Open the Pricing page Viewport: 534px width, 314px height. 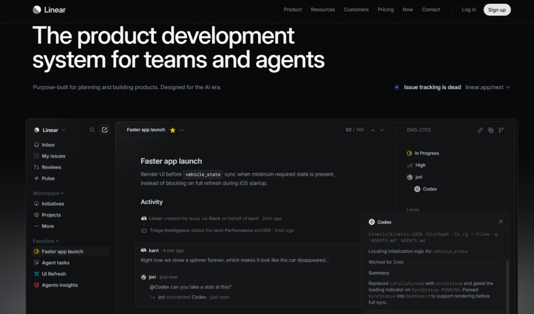[385, 9]
